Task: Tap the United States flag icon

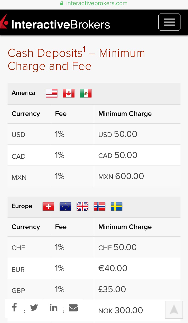Action: click(x=52, y=93)
